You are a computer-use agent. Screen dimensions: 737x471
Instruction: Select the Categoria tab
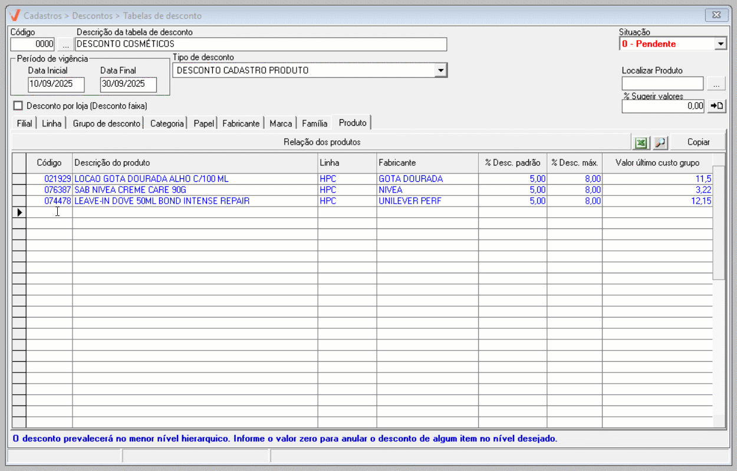coord(167,123)
